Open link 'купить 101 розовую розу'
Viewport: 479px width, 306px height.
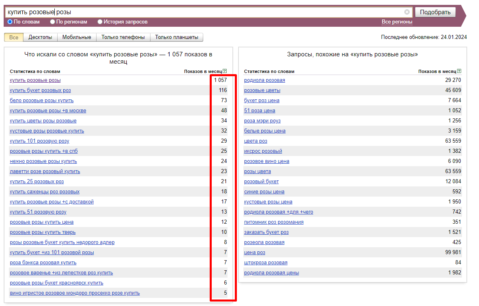tap(39, 141)
